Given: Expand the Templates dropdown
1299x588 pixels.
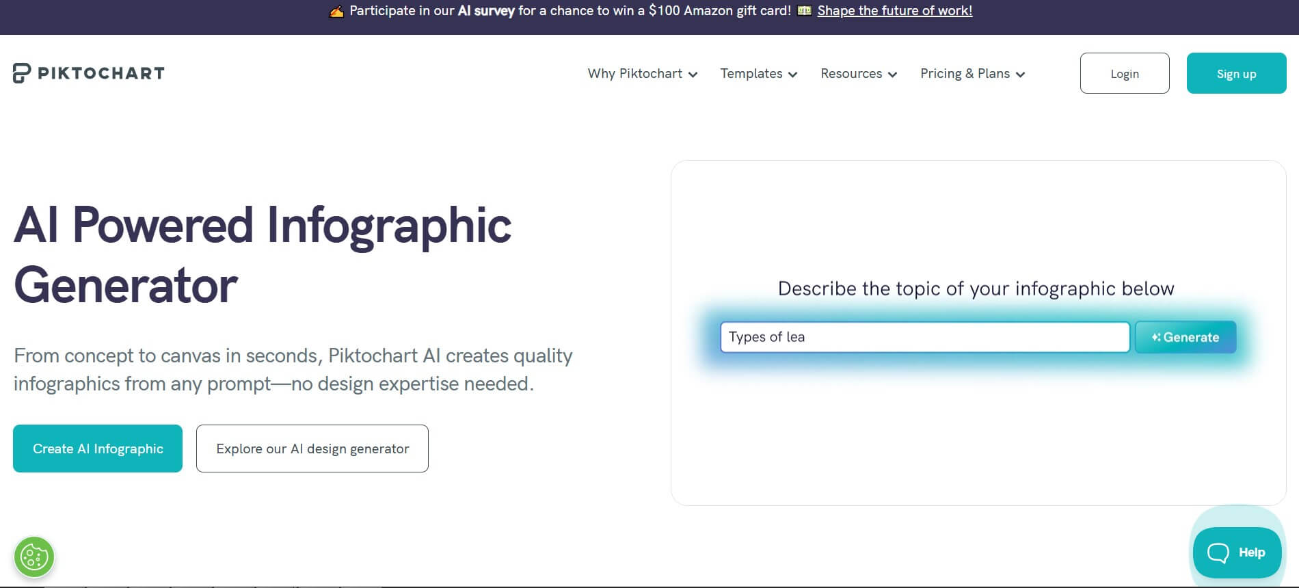Looking at the screenshot, I should 759,74.
